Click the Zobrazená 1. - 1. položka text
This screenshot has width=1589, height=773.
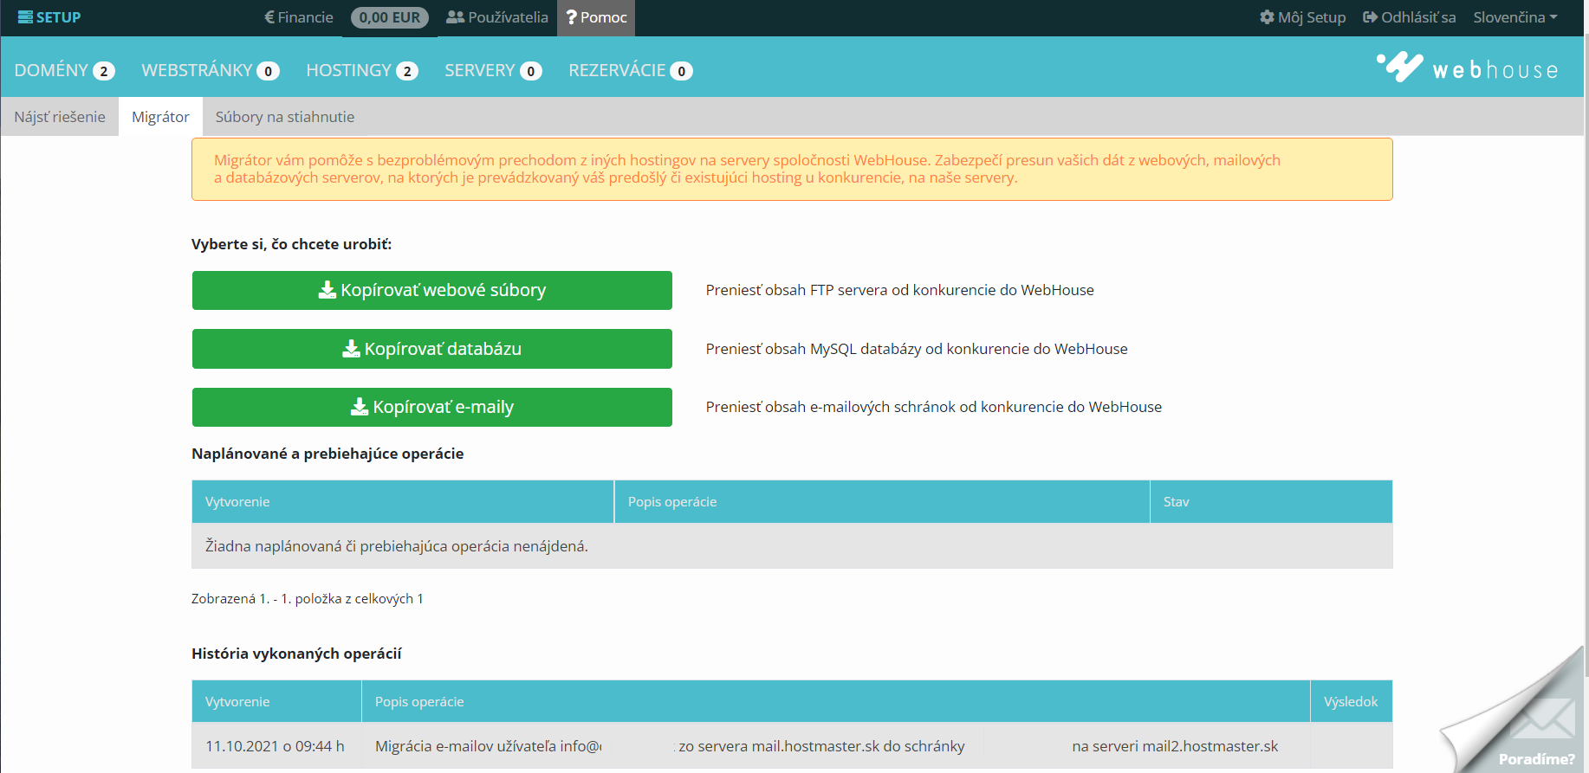pyautogui.click(x=308, y=599)
